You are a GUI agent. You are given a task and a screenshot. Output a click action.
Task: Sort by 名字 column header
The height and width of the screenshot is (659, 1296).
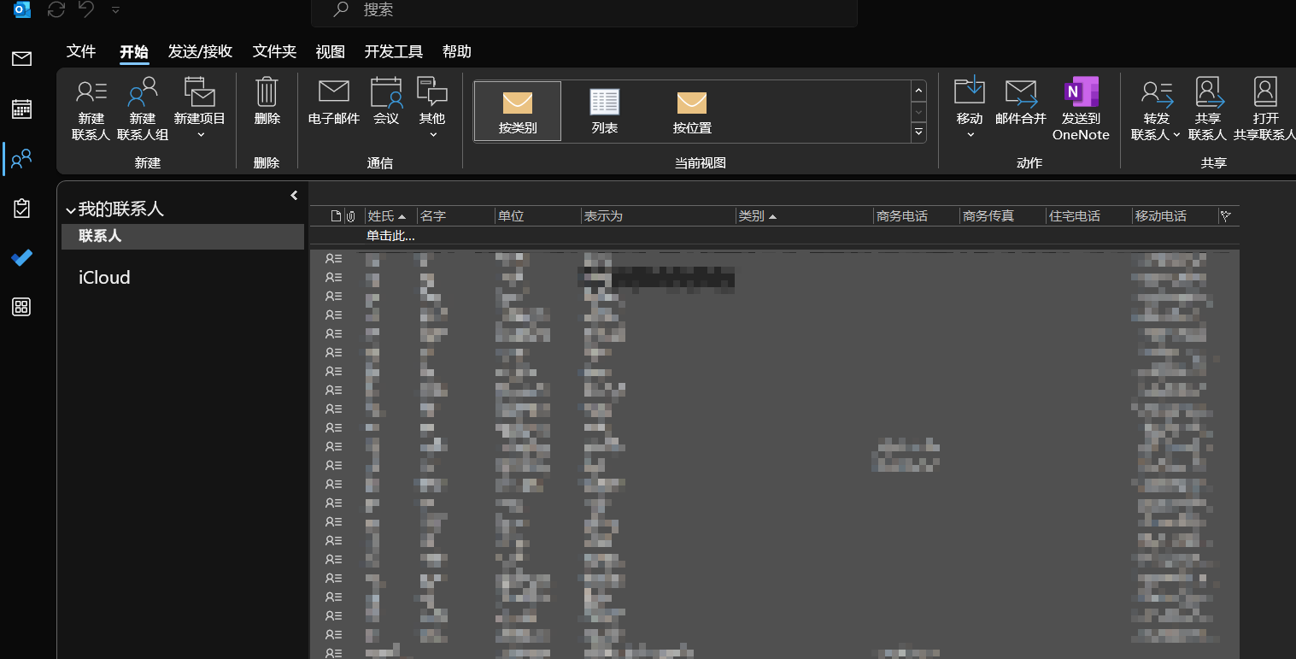[x=455, y=216]
